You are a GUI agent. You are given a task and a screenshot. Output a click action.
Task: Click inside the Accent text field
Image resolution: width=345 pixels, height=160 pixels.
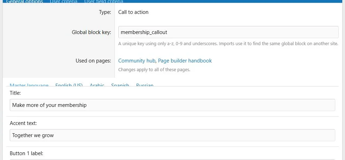pos(172,135)
